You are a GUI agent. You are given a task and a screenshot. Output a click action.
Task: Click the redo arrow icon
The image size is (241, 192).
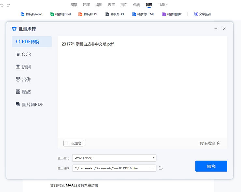(8, 5)
